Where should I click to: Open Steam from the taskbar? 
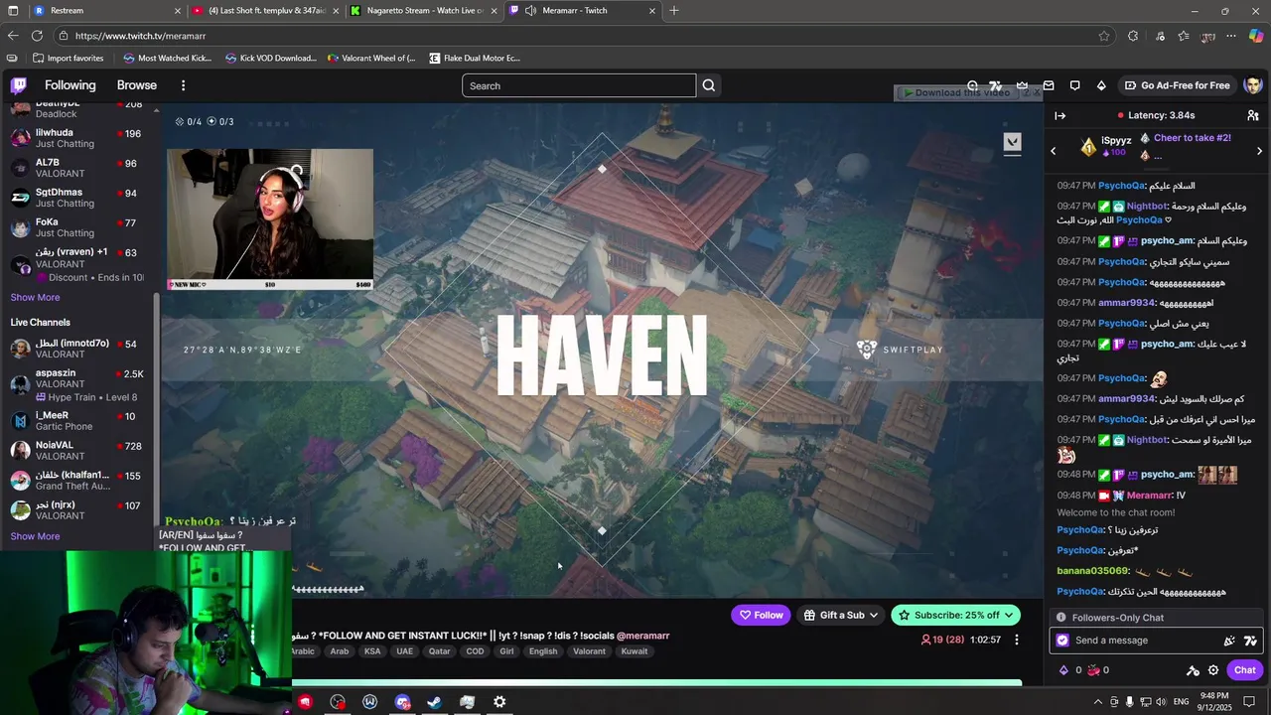(434, 702)
